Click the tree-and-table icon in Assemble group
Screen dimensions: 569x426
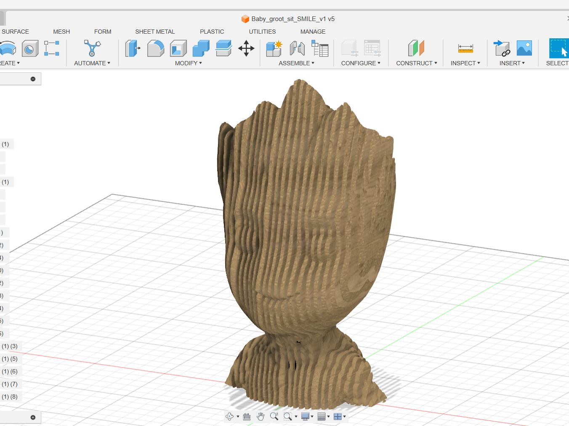coord(320,48)
